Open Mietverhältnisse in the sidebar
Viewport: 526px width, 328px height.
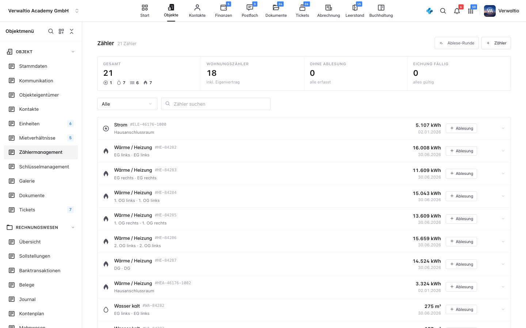click(x=41, y=138)
